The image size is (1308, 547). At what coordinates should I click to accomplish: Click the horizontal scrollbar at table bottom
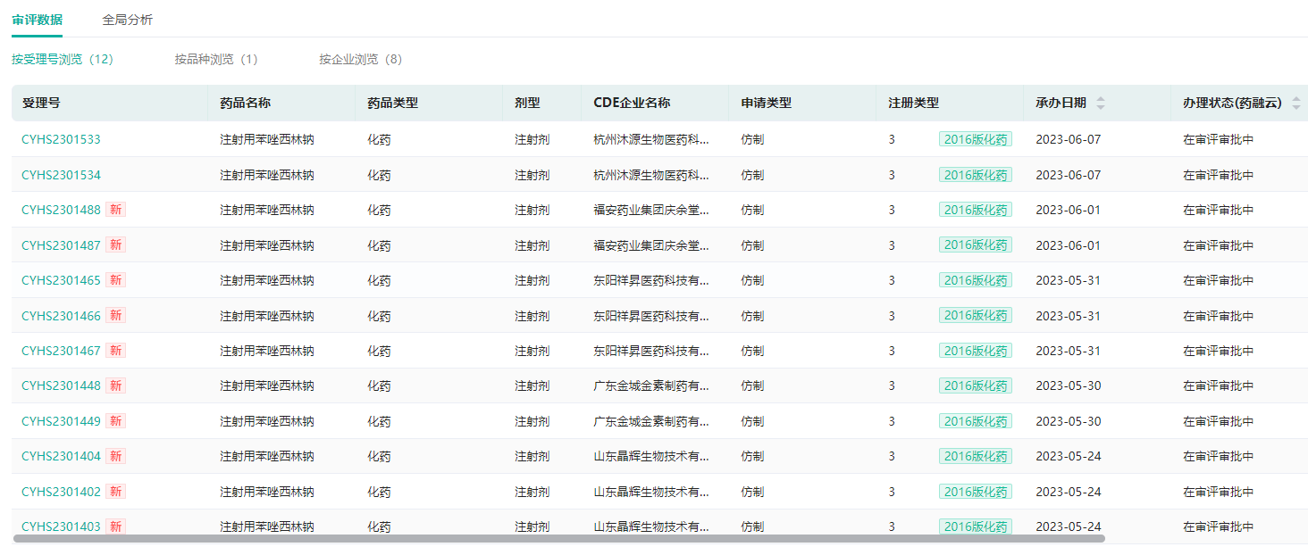[x=558, y=539]
